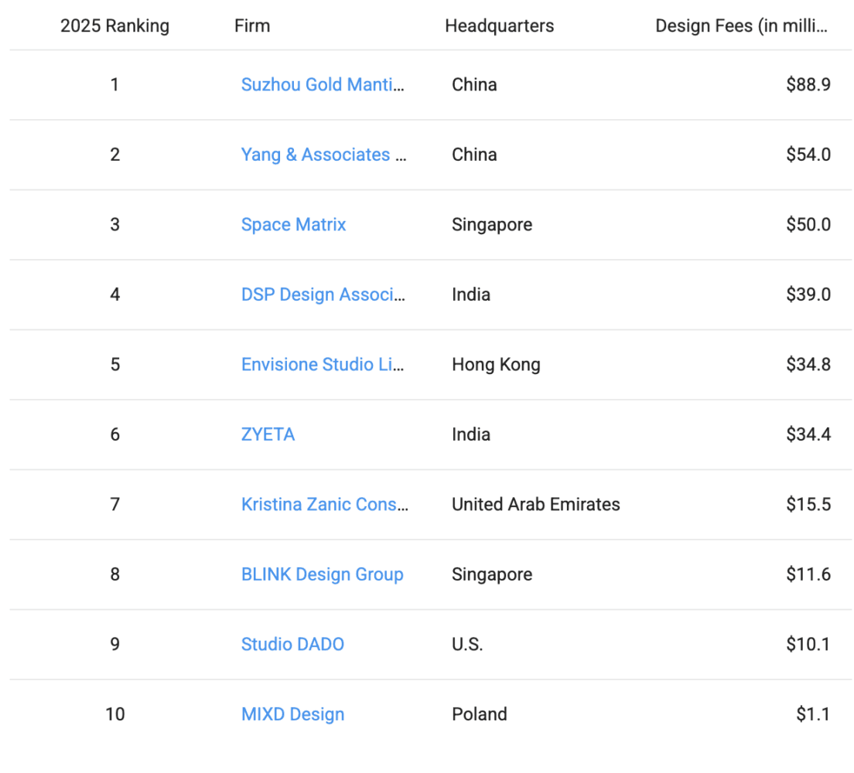
Task: Select the $15.5 design fee value
Action: [808, 505]
